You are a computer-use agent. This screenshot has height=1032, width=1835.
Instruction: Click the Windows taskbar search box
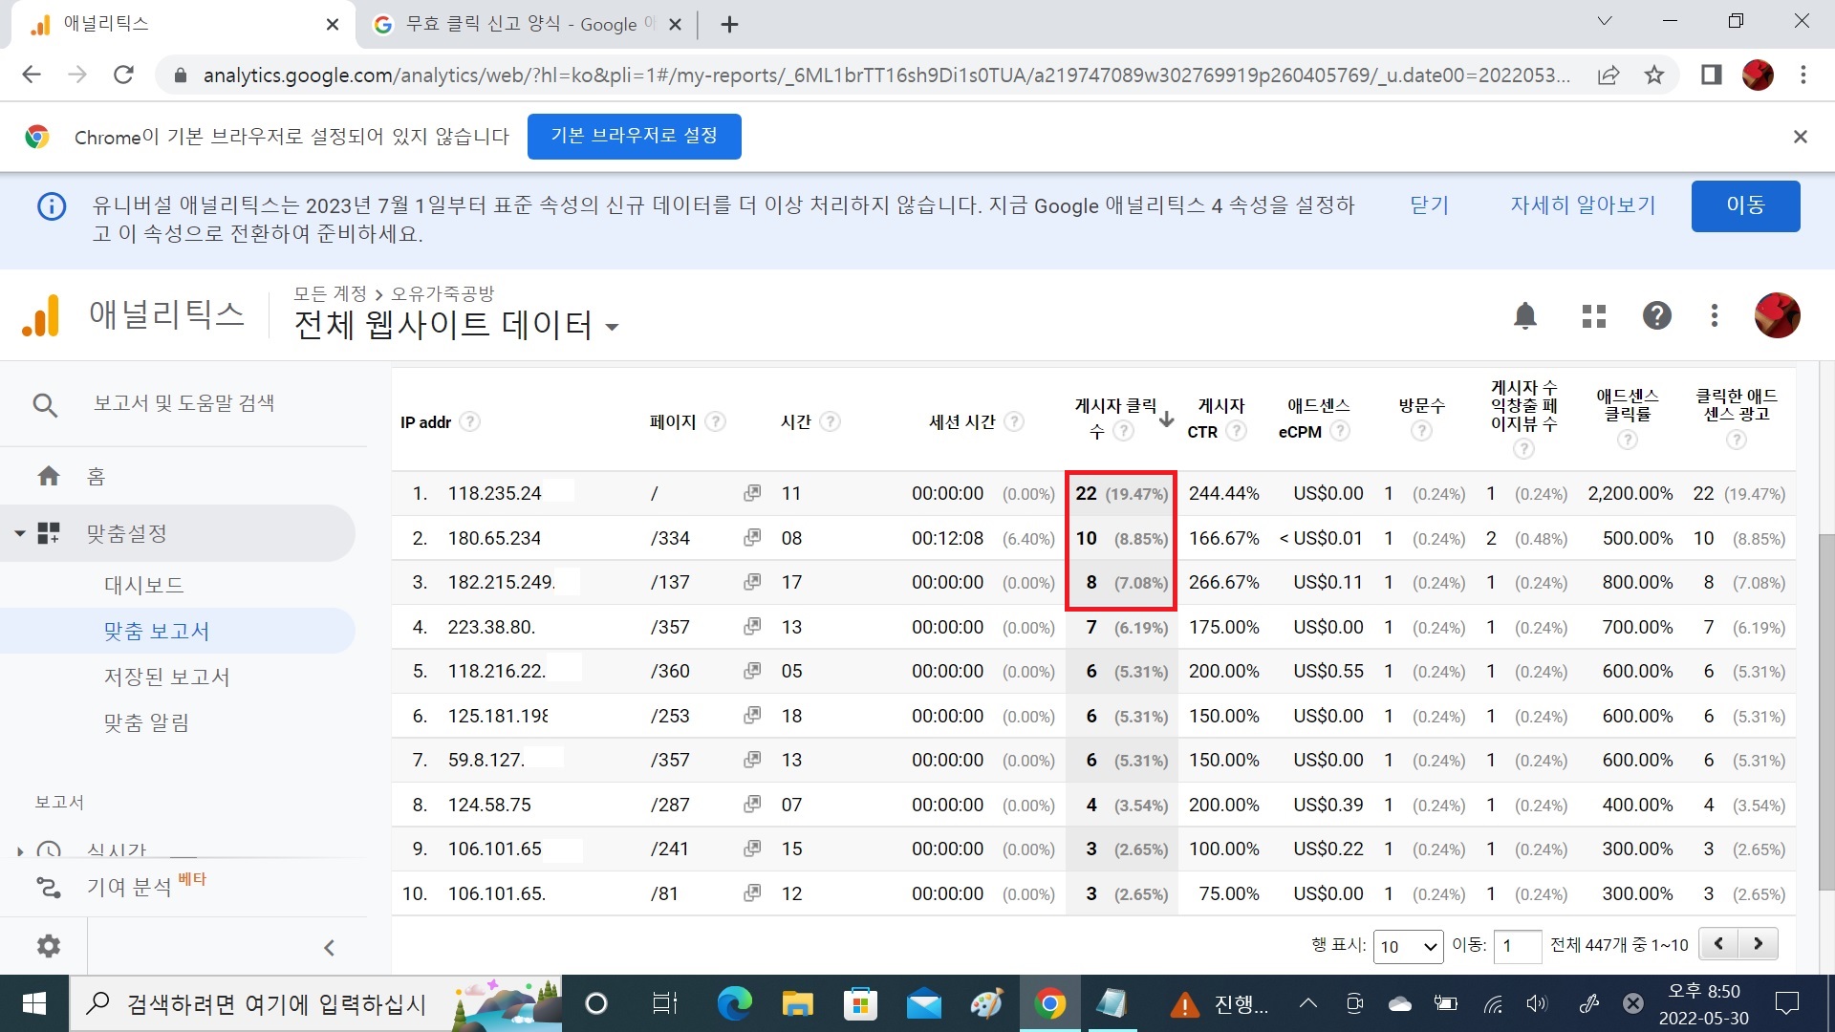(315, 1003)
